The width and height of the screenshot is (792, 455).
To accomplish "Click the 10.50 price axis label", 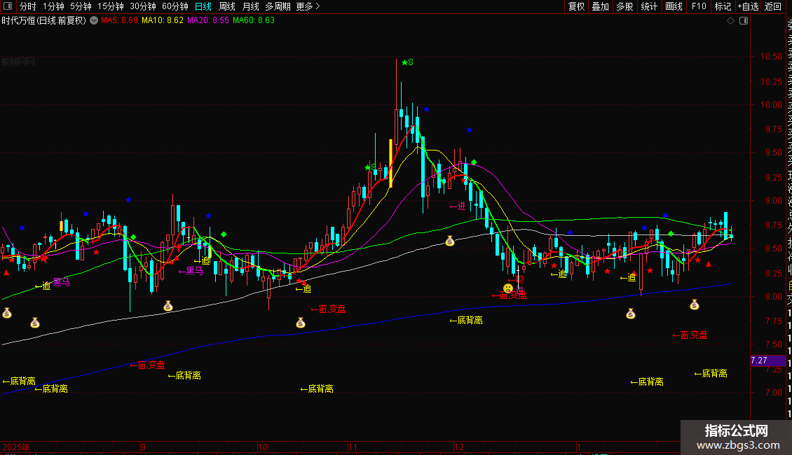I will coord(771,57).
